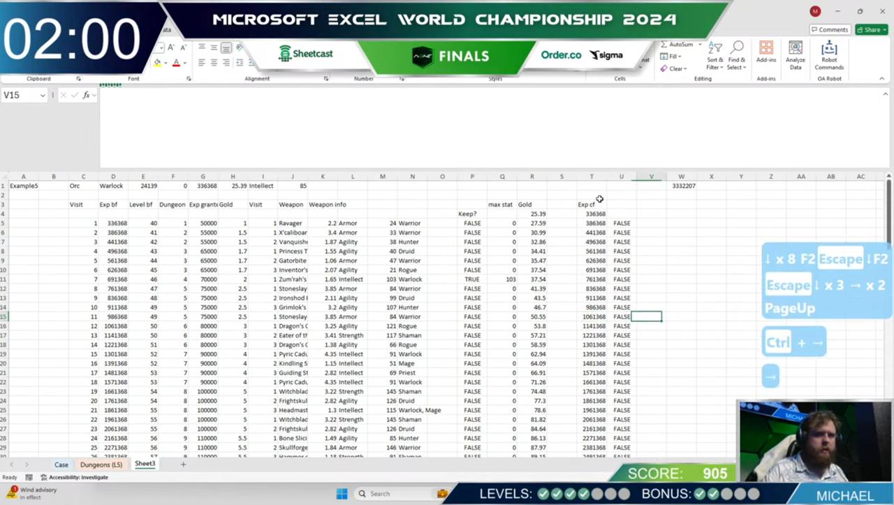Screen dimensions: 894x505
Task: Click the Center text icon
Action: [x=214, y=63]
